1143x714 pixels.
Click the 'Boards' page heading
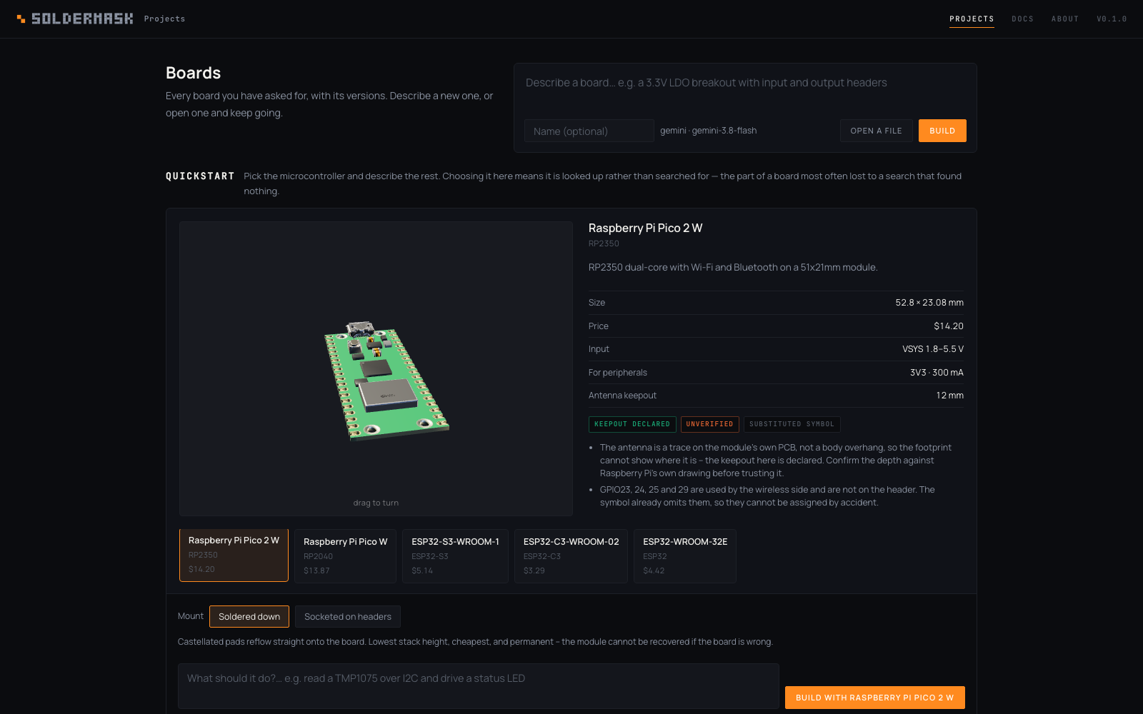pyautogui.click(x=193, y=73)
